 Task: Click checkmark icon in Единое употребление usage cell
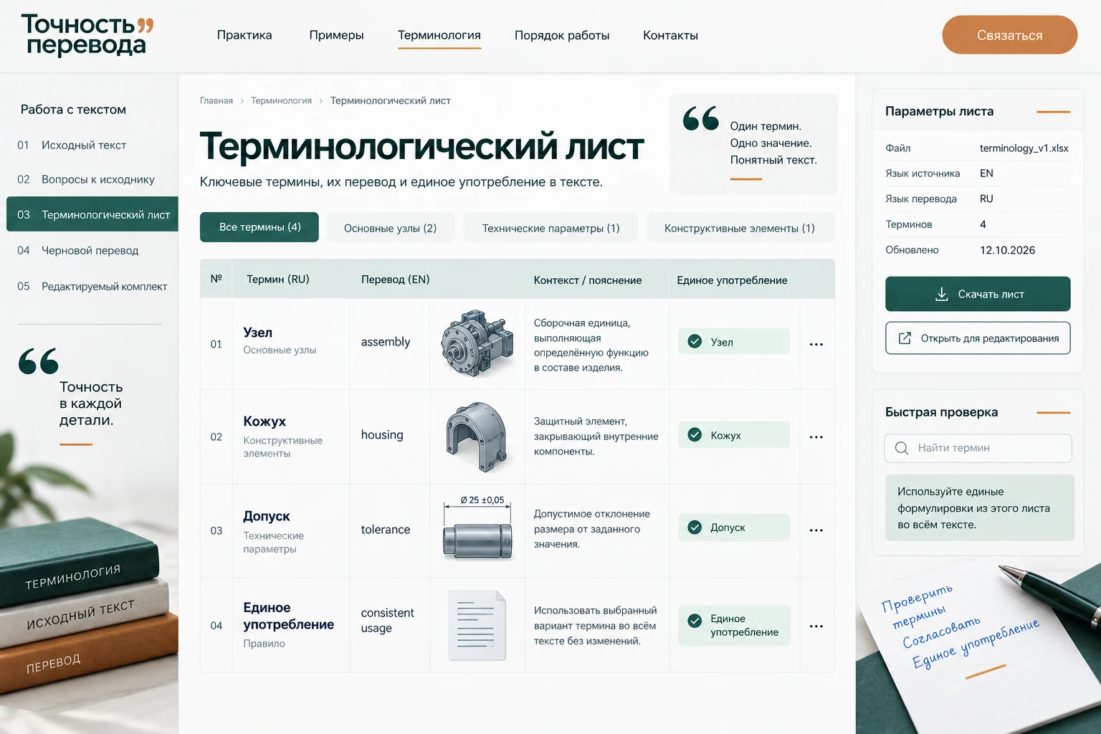695,621
